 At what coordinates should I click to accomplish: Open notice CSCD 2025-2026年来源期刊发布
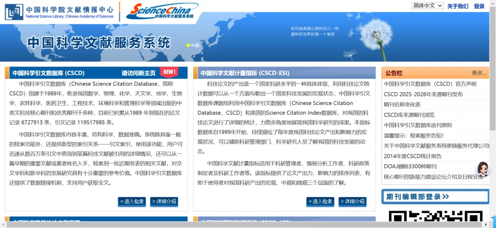(423, 94)
